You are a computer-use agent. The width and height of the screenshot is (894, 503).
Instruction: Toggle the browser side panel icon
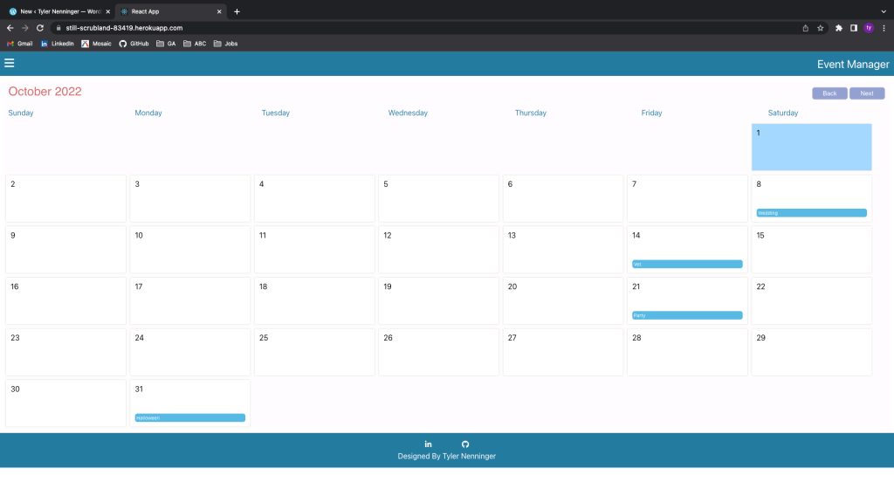pyautogui.click(x=854, y=28)
